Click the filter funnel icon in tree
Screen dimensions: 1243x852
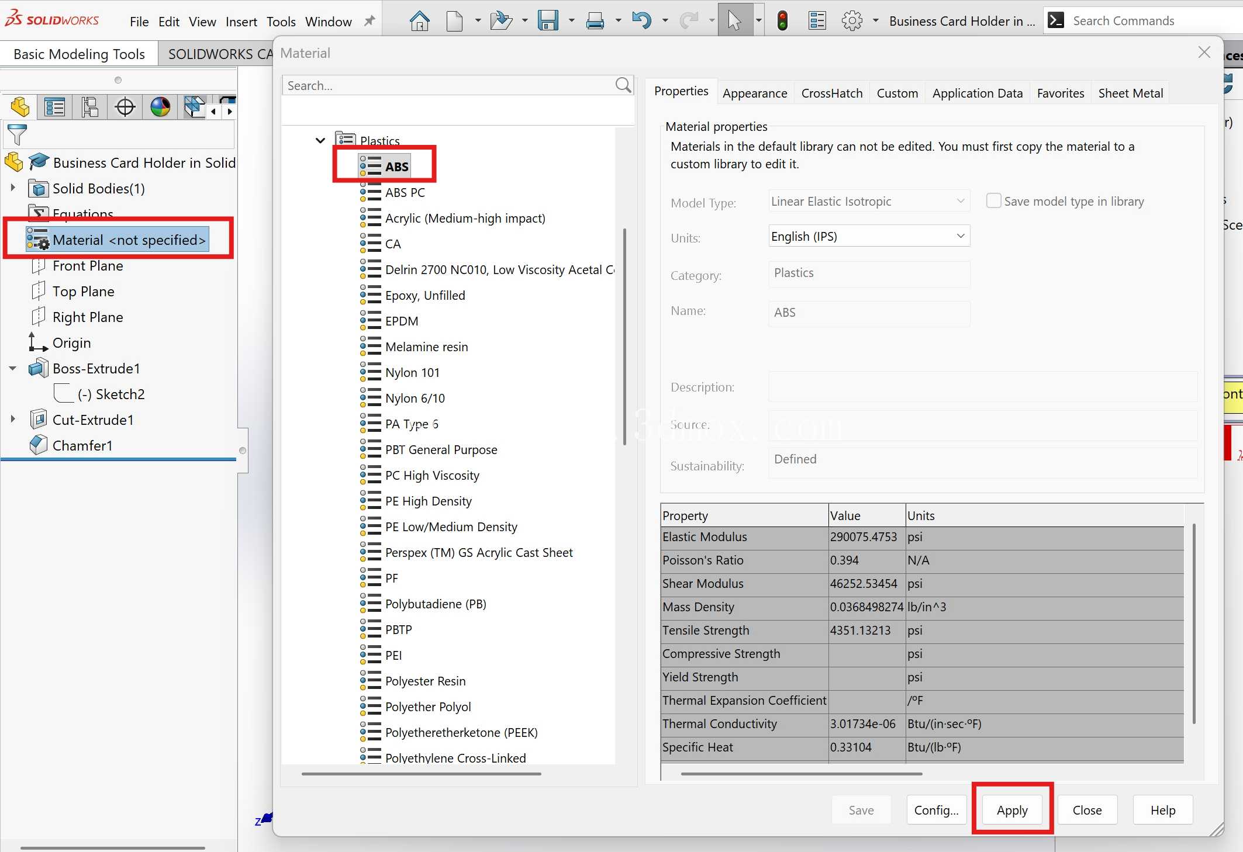tap(17, 135)
